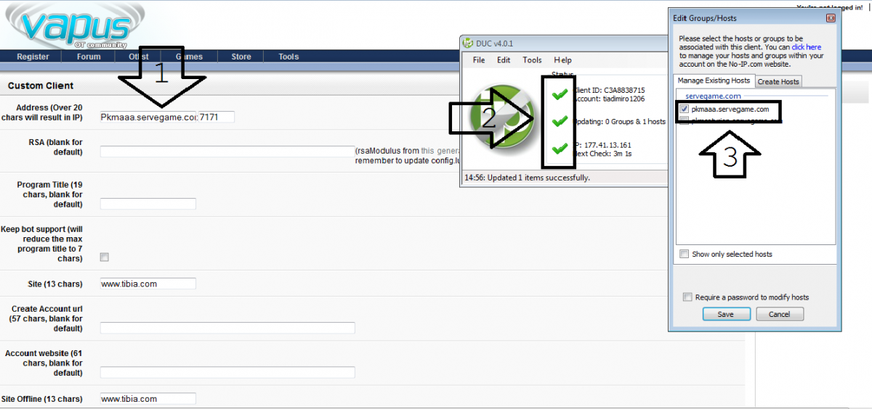Open Register in the Vapus navigation bar
The image size is (872, 409).
point(33,57)
